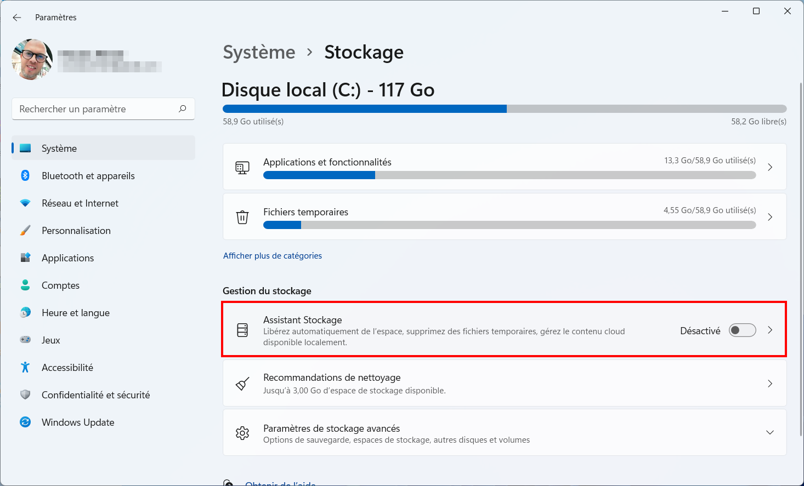Viewport: 804px width, 486px height.
Task: Click the Confidentialité shield icon
Action: [25, 394]
